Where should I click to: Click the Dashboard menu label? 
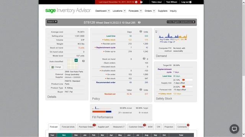pos(101,11)
